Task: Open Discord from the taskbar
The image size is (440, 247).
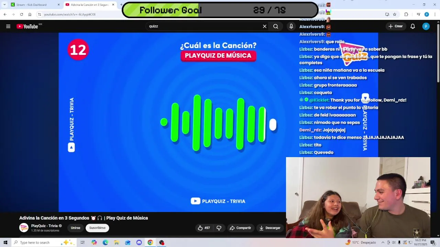Action: tap(139, 243)
